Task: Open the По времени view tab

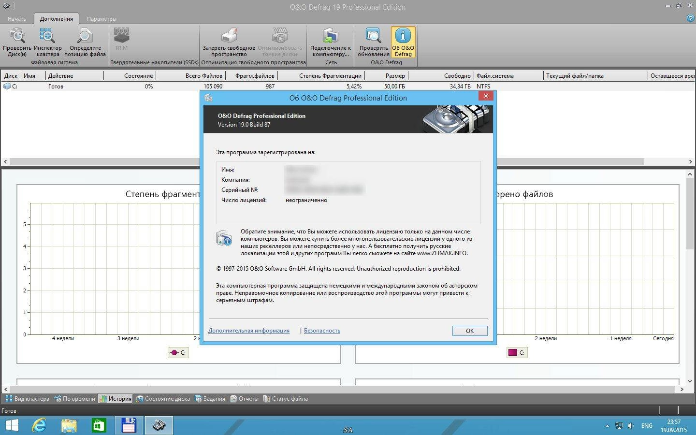Action: pyautogui.click(x=74, y=399)
